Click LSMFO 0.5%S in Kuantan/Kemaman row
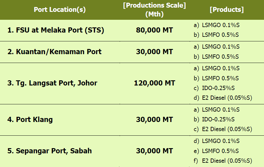The height and width of the screenshot is (167, 264). [x=220, y=57]
